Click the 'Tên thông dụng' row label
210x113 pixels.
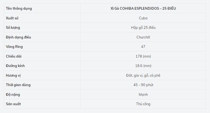(19, 9)
